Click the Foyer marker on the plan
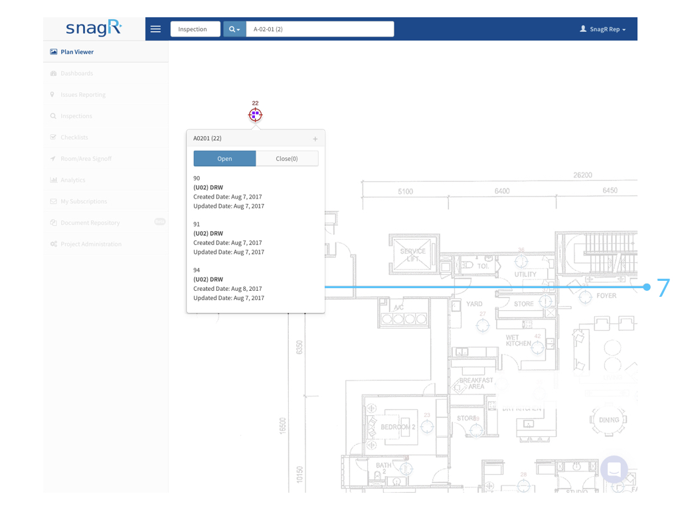The width and height of the screenshot is (680, 510). 586,297
